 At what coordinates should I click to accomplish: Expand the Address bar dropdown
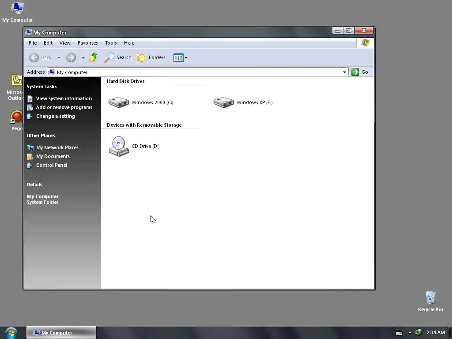tap(344, 72)
